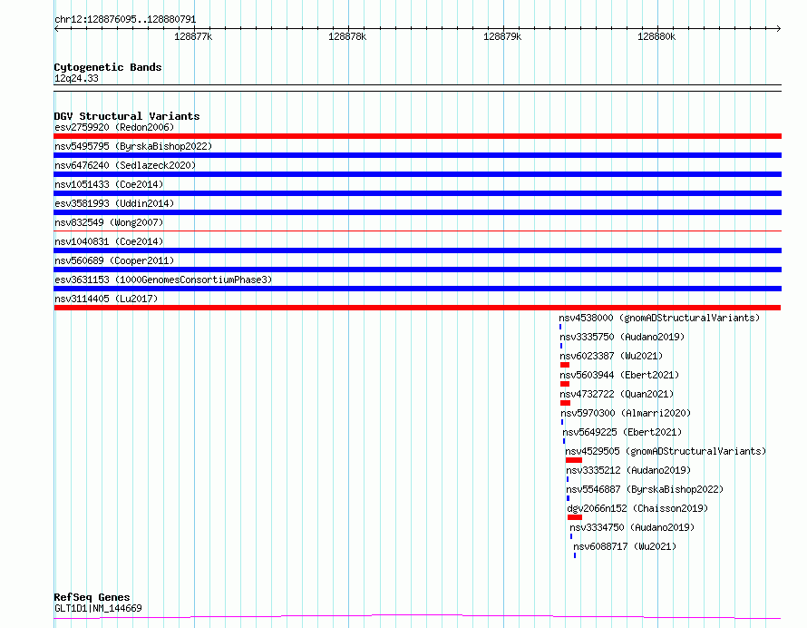Open nsv5649225 (Ebert2021) variant label
Screen dimensions: 807x628
pyautogui.click(x=622, y=432)
